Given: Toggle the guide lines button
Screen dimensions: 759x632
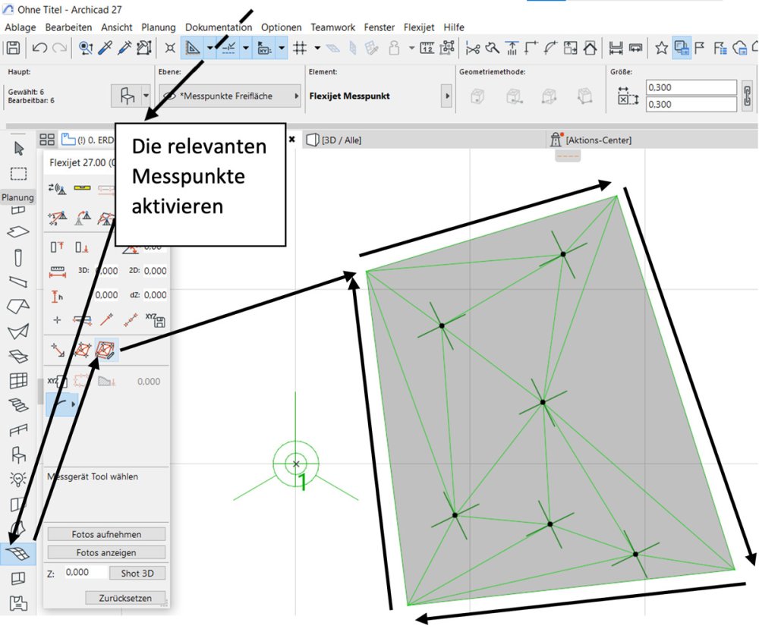Looking at the screenshot, I should 193,48.
